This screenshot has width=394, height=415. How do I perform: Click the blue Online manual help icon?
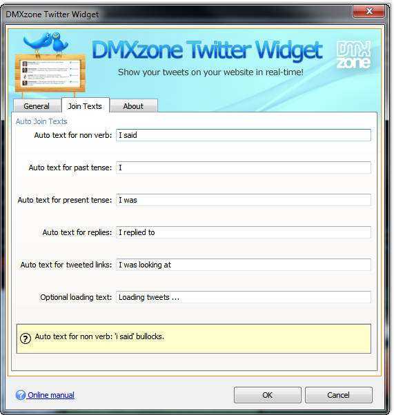click(21, 395)
